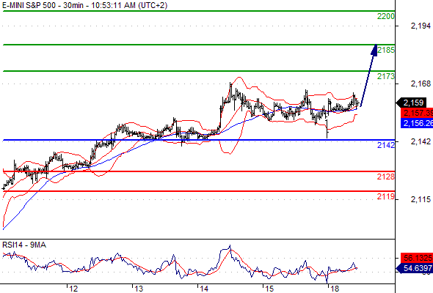Screen dimensions: 433x293
Task: Click the red 2119 support label
Action: (x=386, y=197)
